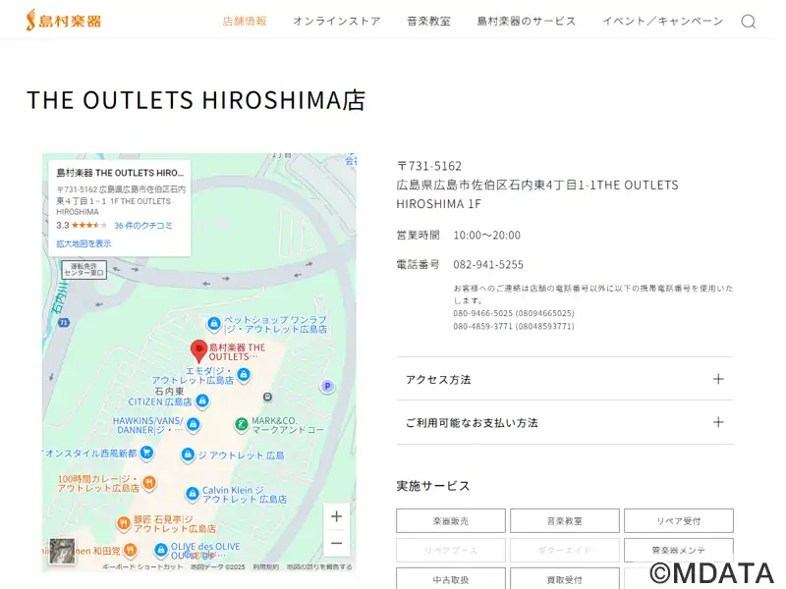Zoom in the map with plus
786x589 pixels.
(337, 516)
